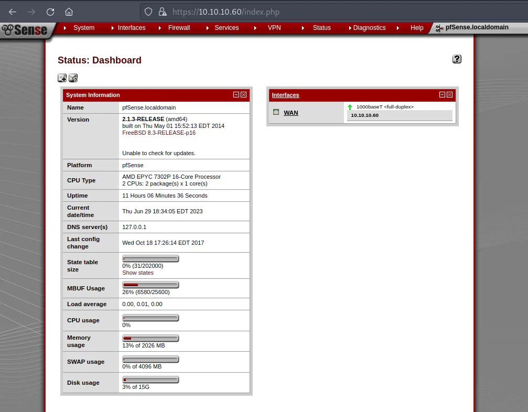This screenshot has width=528, height=412.
Task: Click the browser reload icon
Action: tap(50, 12)
